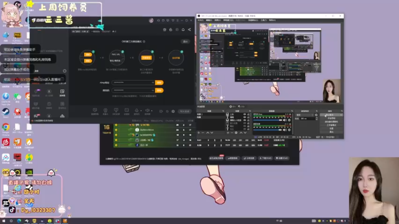
Task: Open the OBS Edit menu
Action: tap(209, 20)
